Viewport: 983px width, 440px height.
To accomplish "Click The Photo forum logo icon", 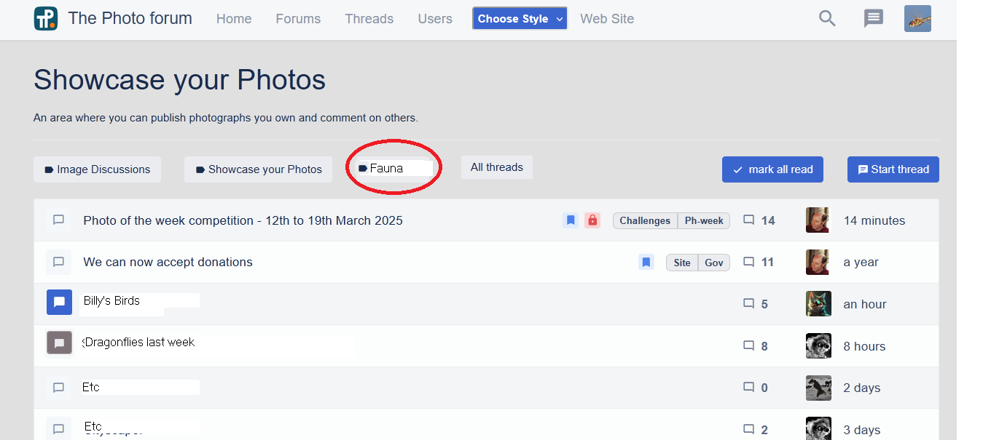I will pyautogui.click(x=46, y=19).
